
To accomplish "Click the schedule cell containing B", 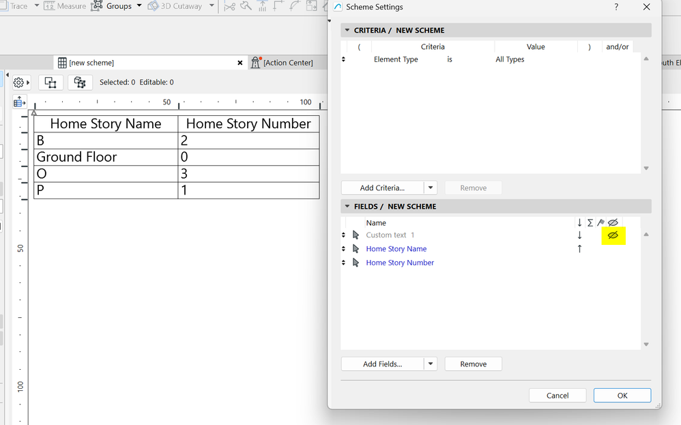I will pos(106,141).
